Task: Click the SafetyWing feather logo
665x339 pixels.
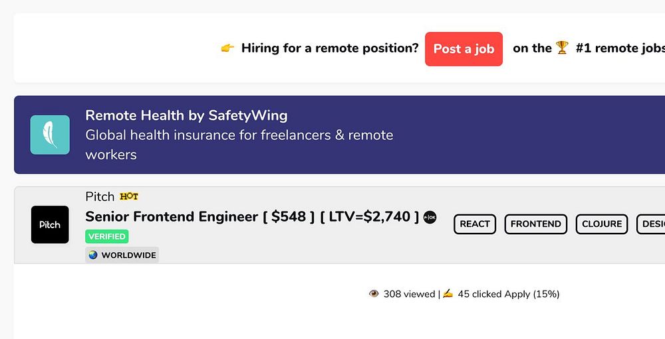Action: pyautogui.click(x=50, y=135)
